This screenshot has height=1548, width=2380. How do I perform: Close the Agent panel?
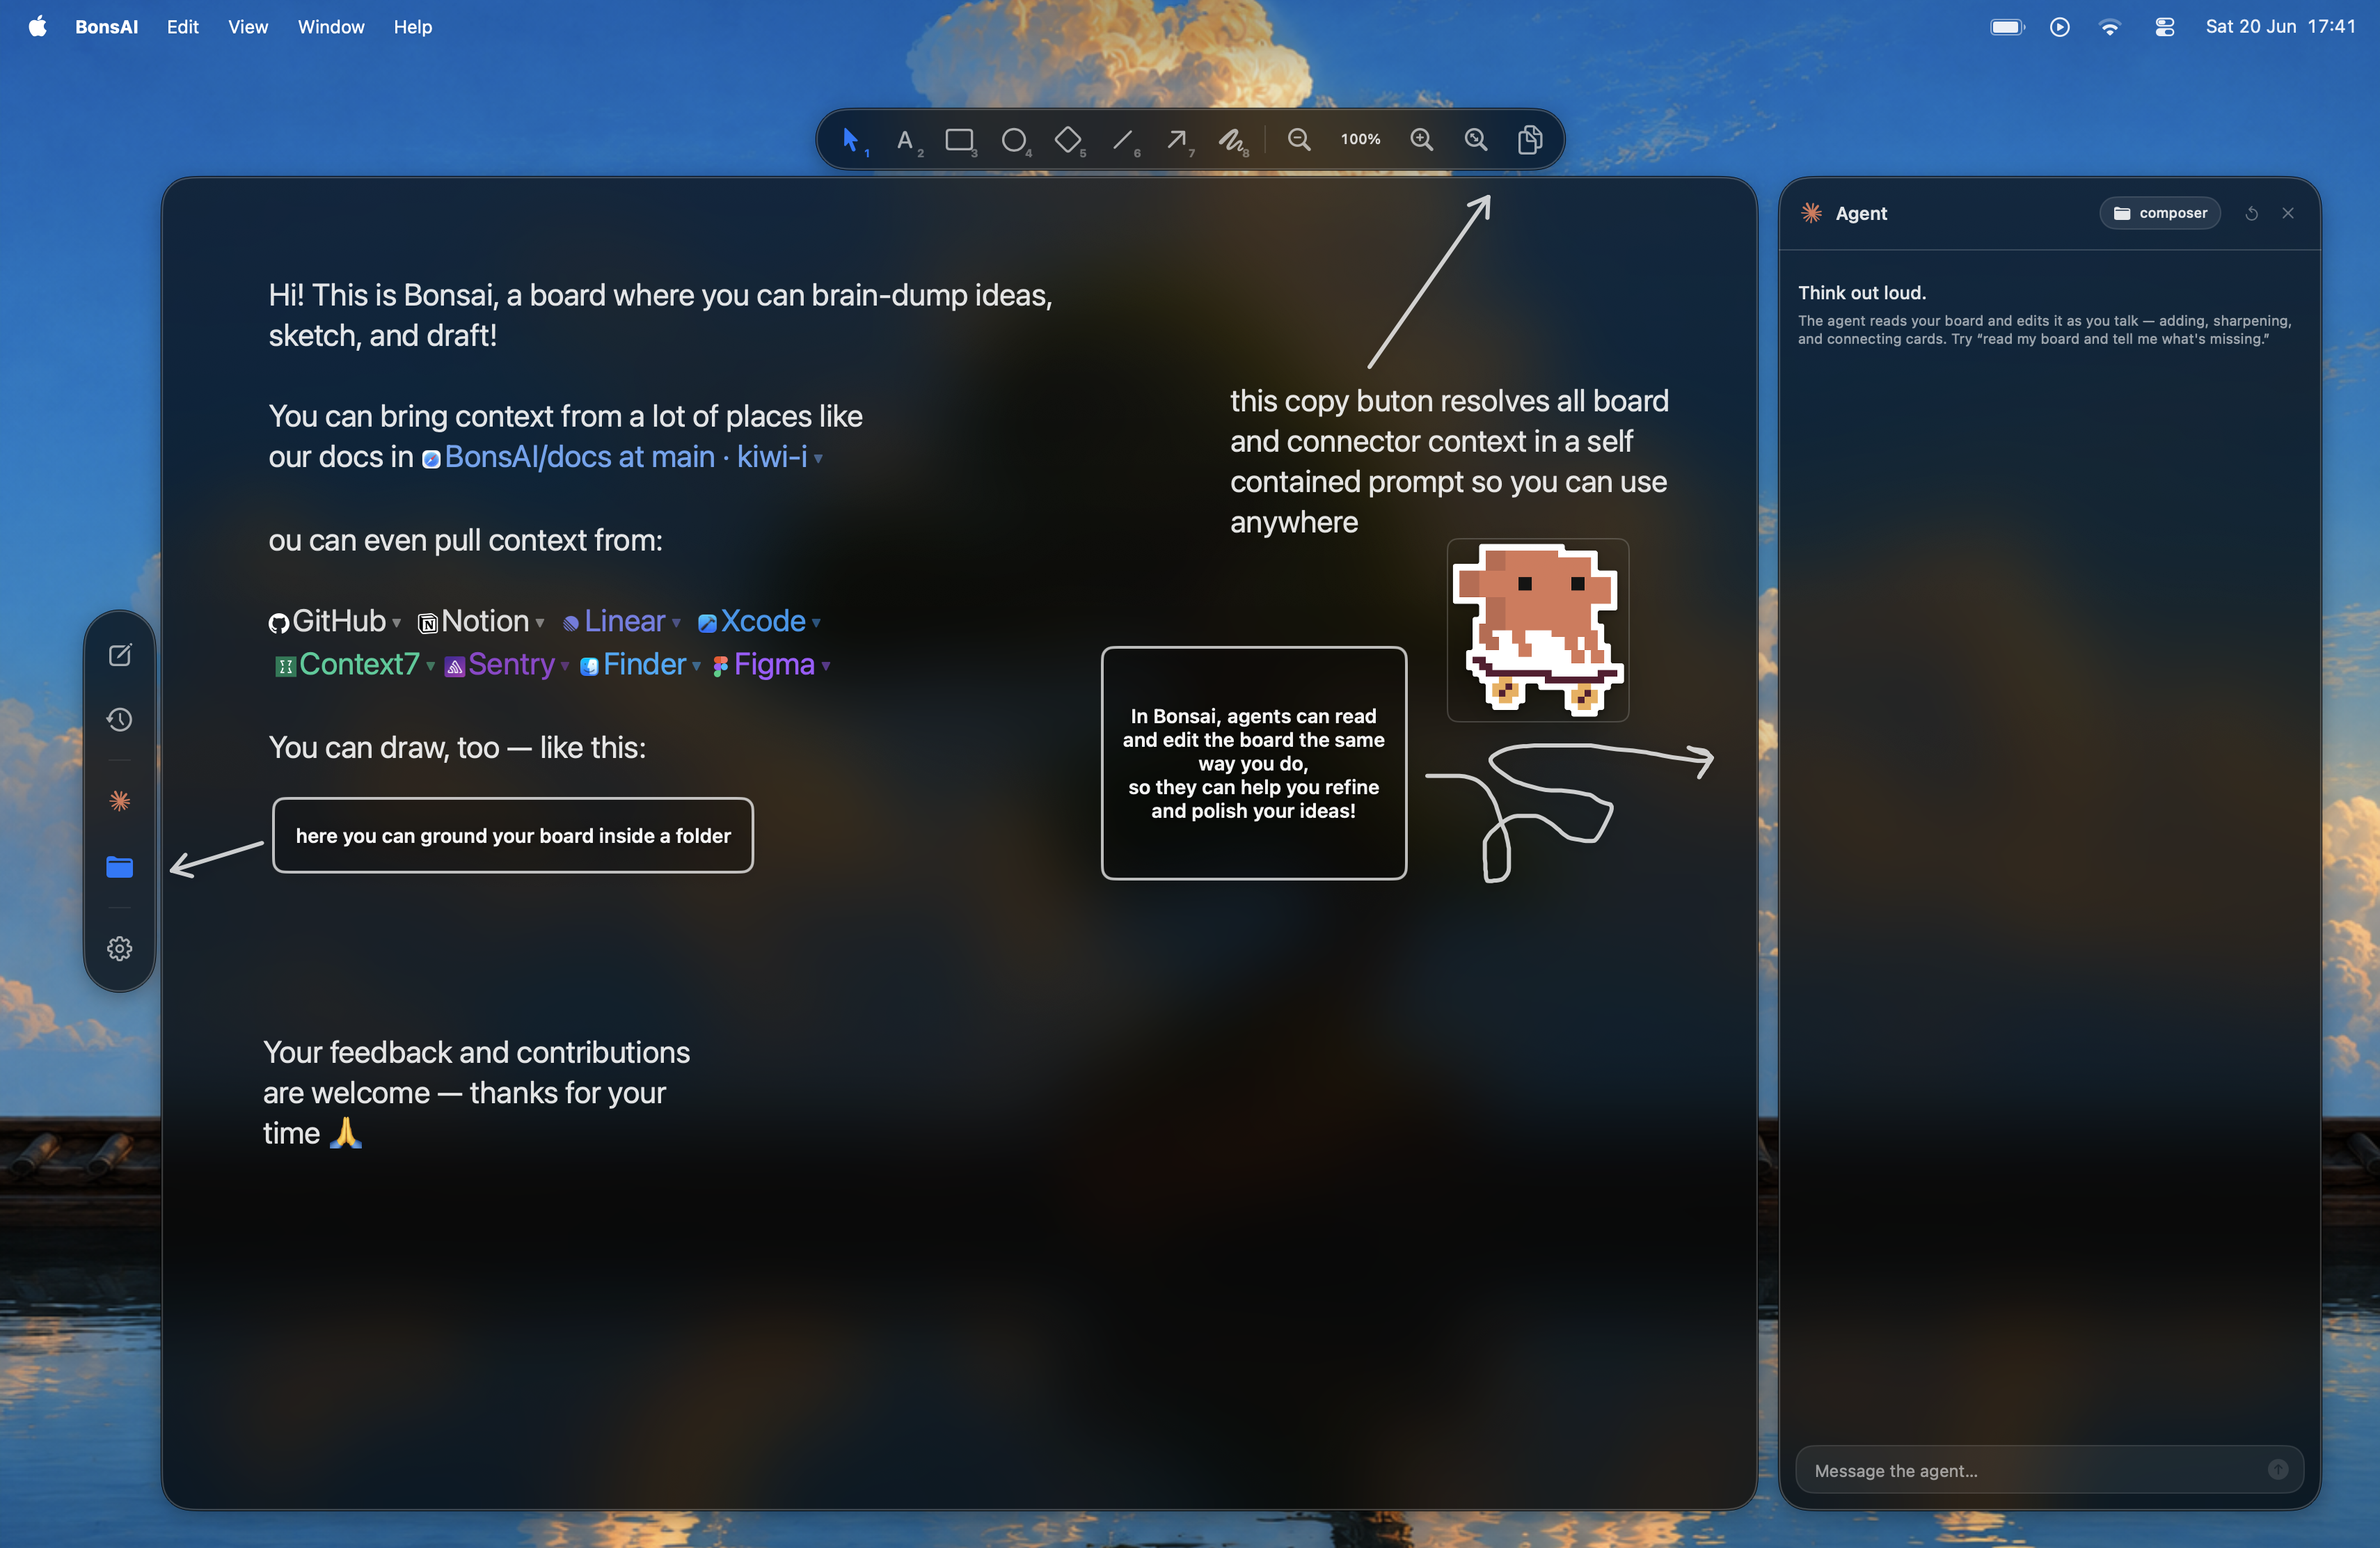click(x=2288, y=213)
